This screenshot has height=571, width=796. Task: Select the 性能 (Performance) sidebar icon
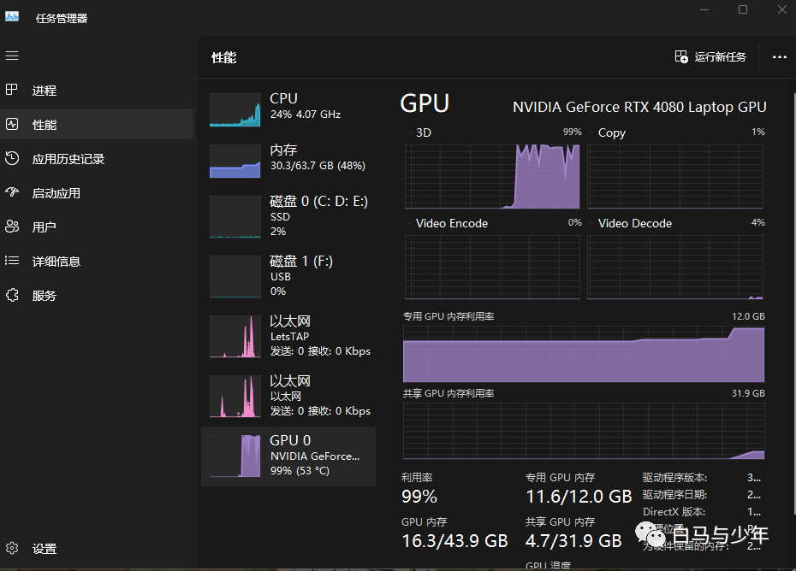[x=12, y=124]
